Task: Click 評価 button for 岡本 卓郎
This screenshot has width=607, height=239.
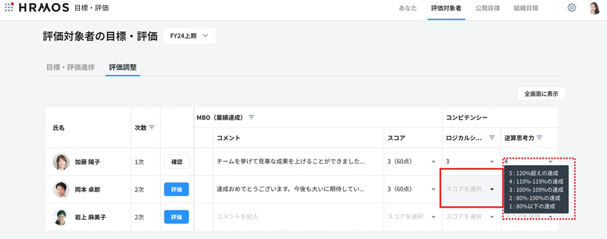Action: [176, 190]
